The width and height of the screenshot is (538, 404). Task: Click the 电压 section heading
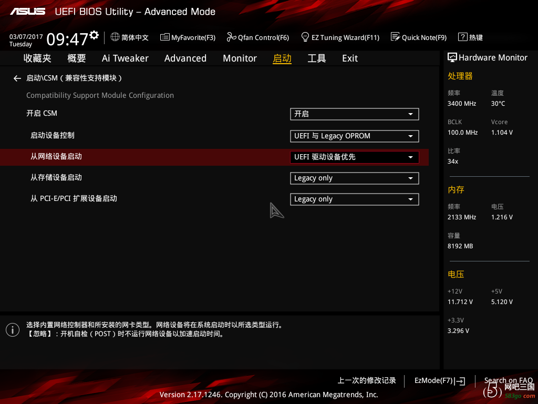(456, 274)
